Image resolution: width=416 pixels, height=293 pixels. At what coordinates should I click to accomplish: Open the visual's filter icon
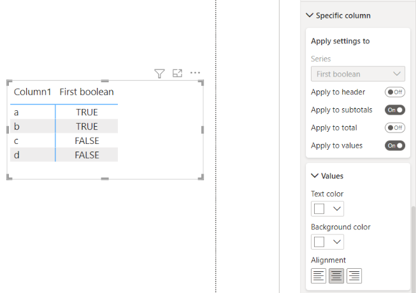(159, 73)
